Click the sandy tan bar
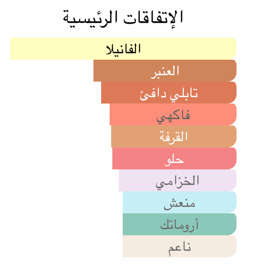Image resolution: width=255 pixels, height=268 pixels. click(173, 137)
